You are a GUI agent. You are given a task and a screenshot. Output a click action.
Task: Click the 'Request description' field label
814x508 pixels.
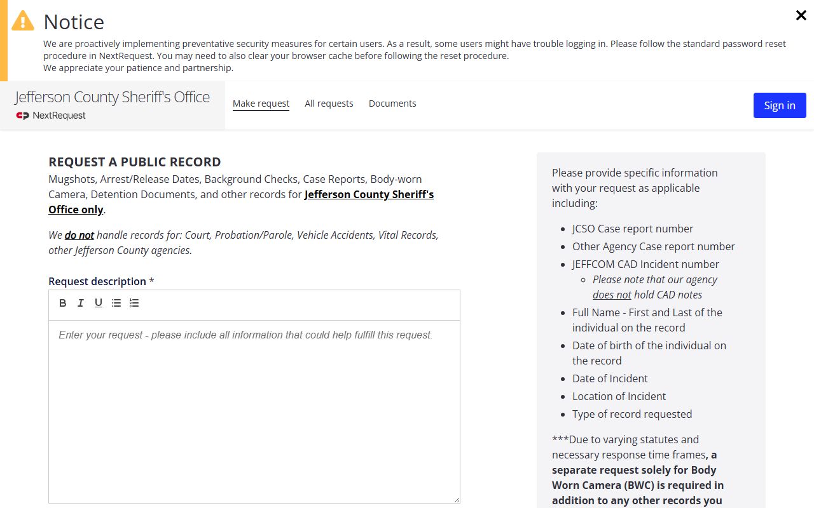pos(97,281)
